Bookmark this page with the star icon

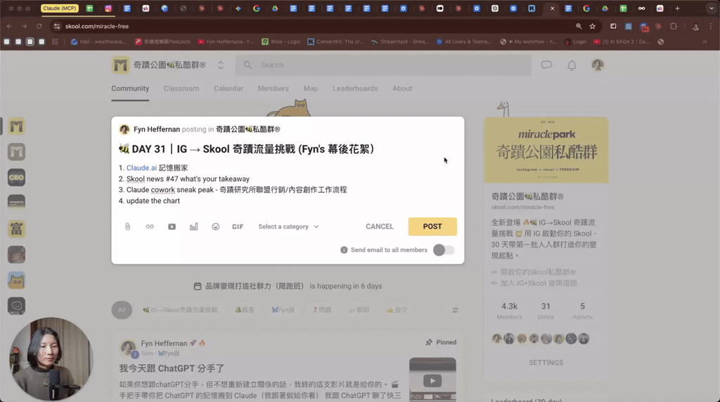pos(593,27)
